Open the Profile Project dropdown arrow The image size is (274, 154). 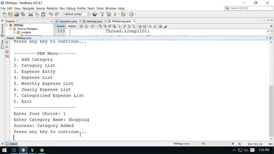[135, 14]
